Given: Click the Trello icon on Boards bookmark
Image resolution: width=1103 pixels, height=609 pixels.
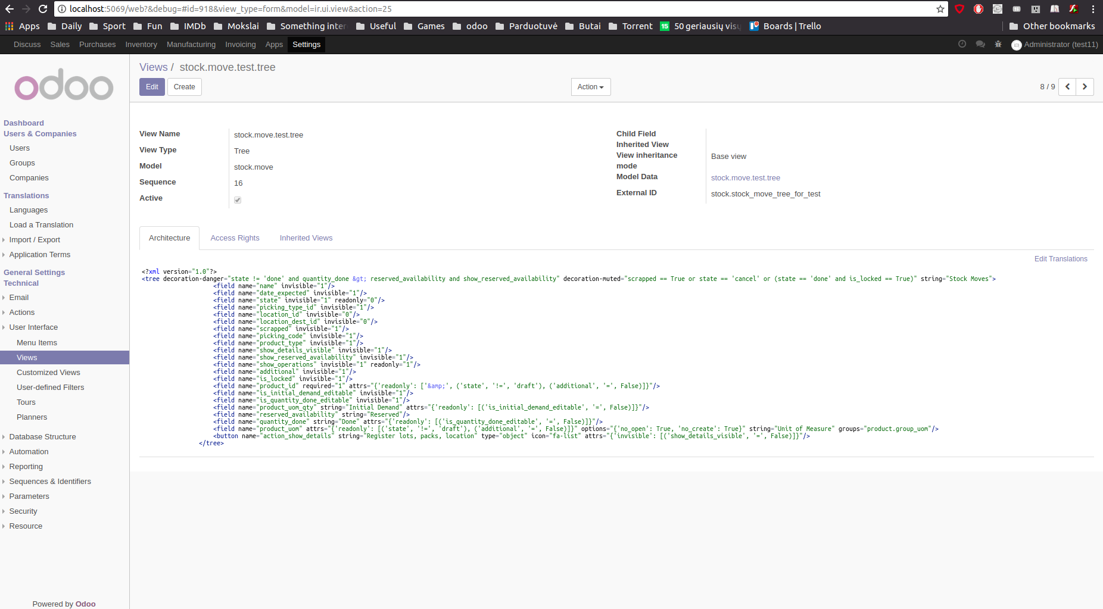Looking at the screenshot, I should click(755, 26).
